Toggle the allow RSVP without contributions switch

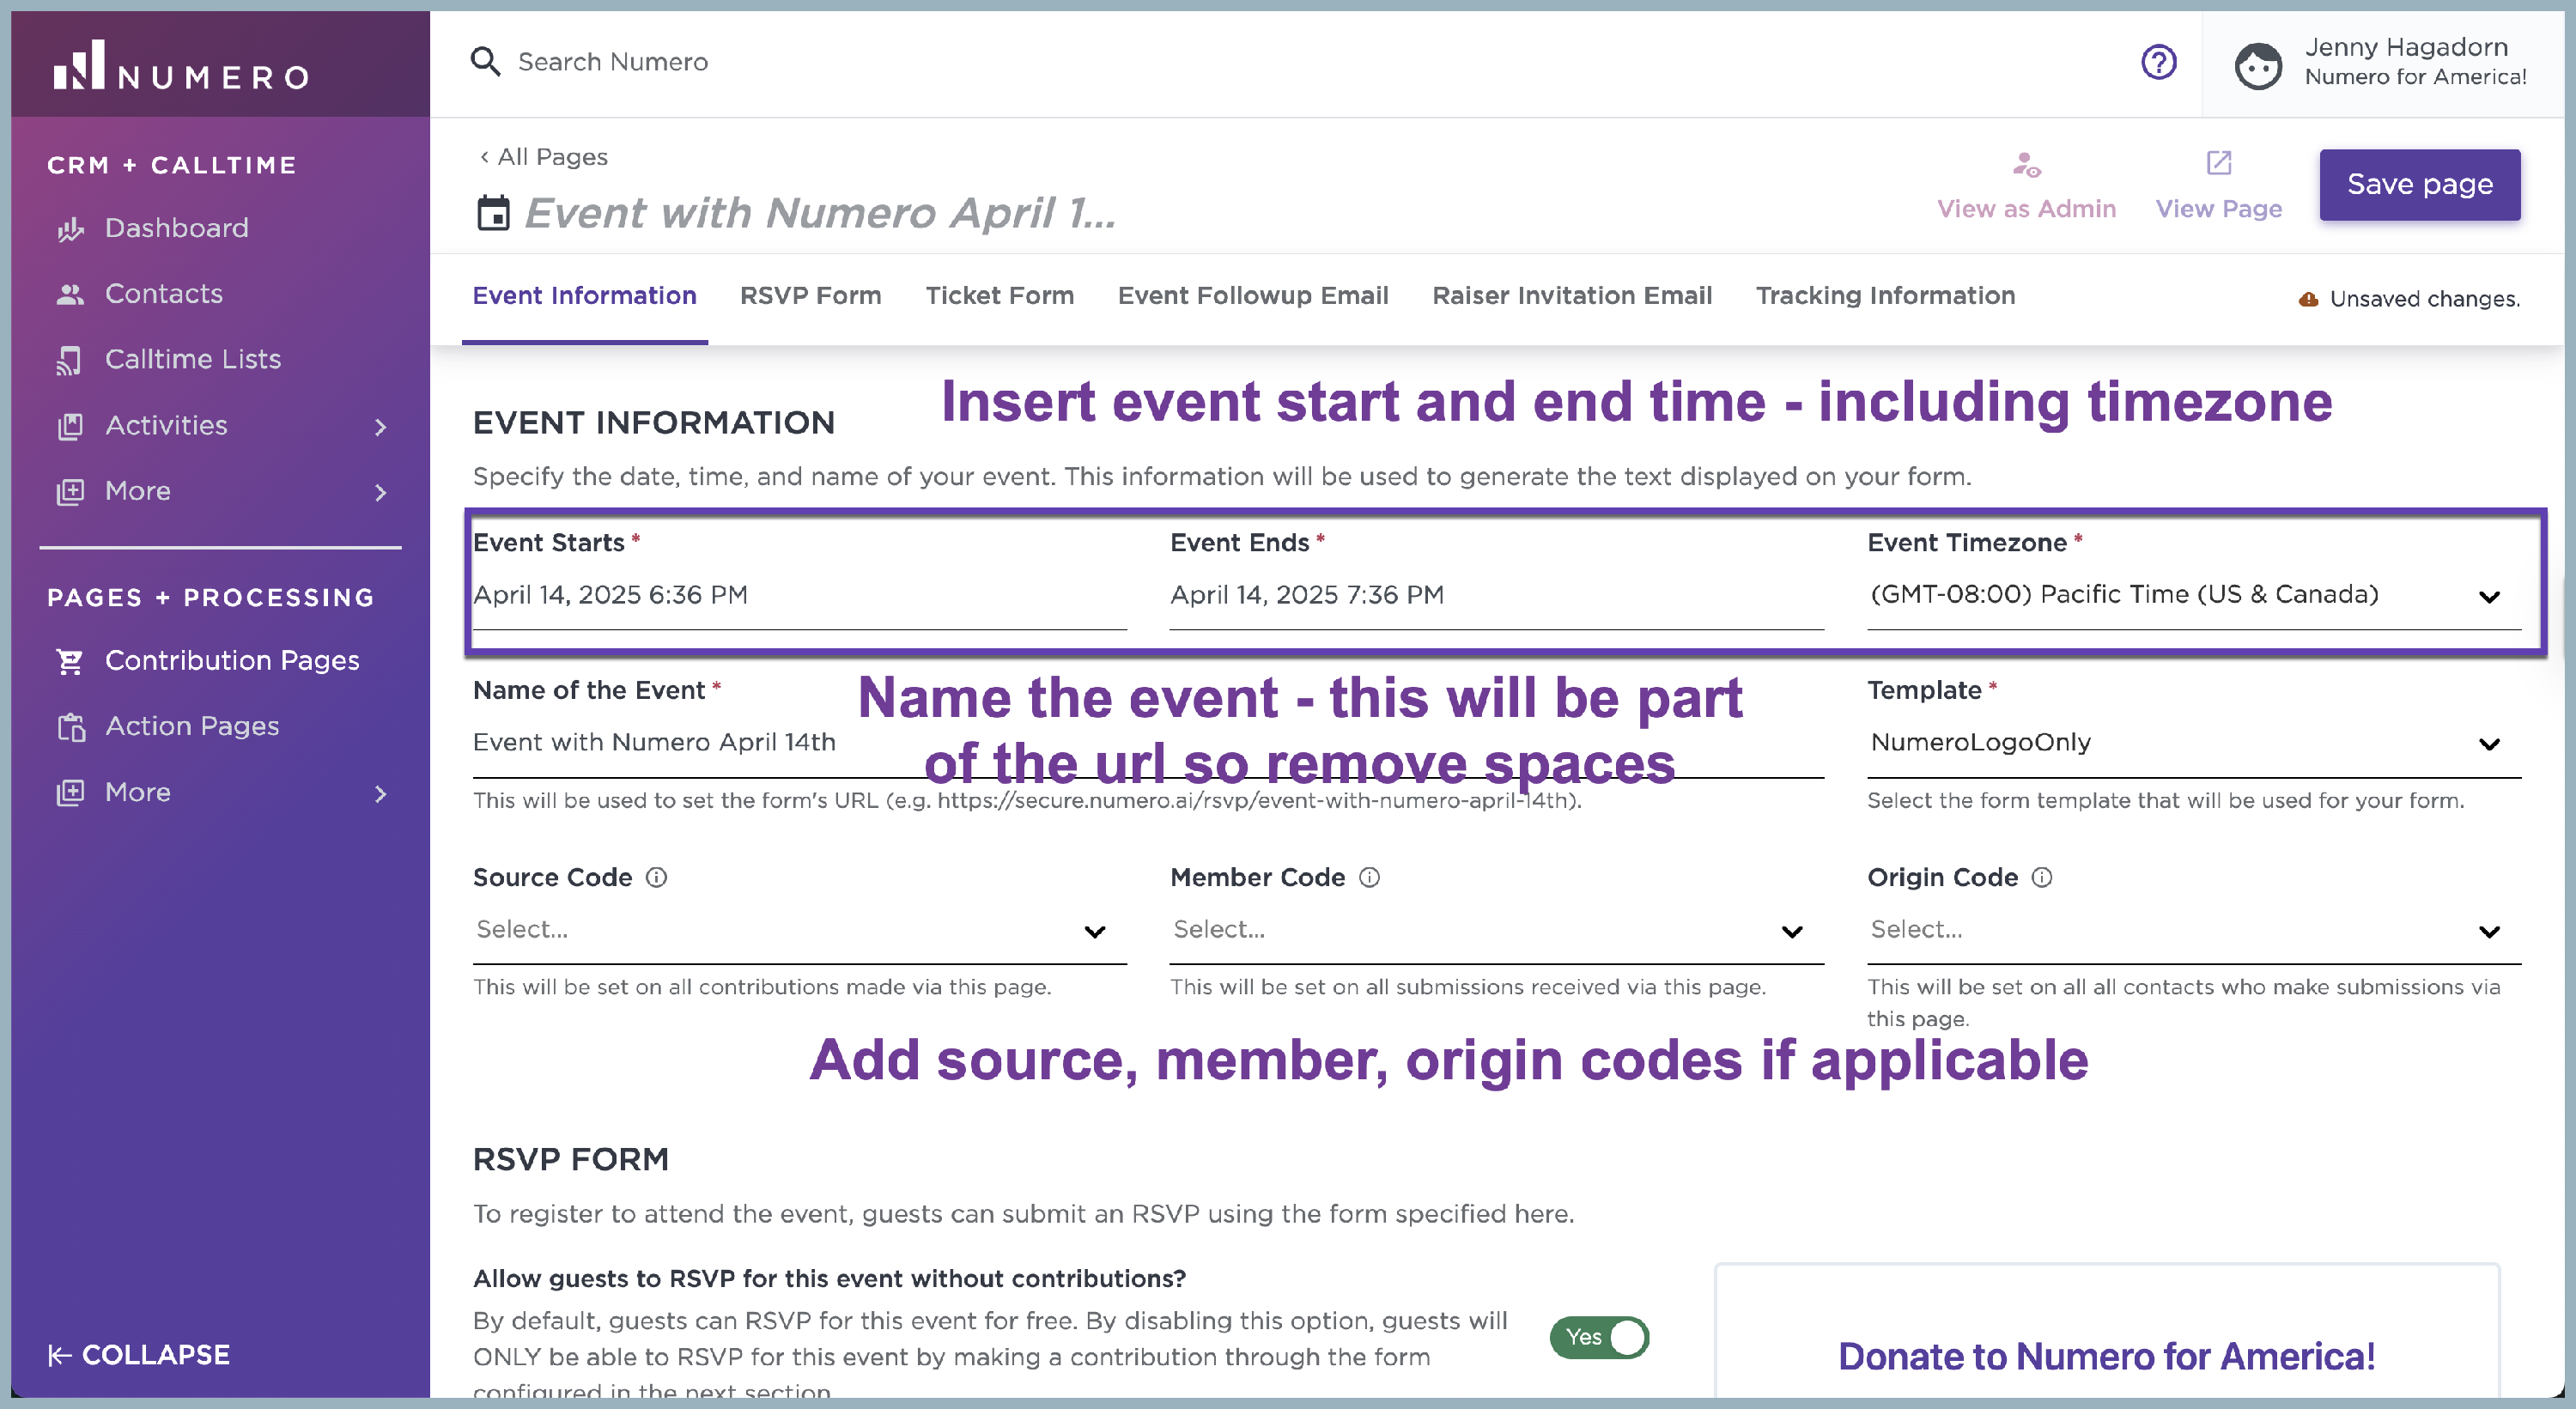point(1599,1337)
